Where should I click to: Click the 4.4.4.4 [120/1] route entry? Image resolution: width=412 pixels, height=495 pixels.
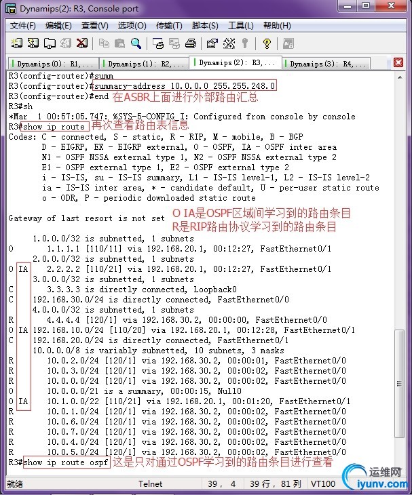168,320
